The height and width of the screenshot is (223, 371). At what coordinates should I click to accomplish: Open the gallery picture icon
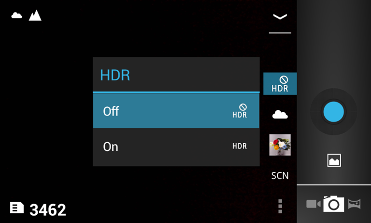pos(334,161)
